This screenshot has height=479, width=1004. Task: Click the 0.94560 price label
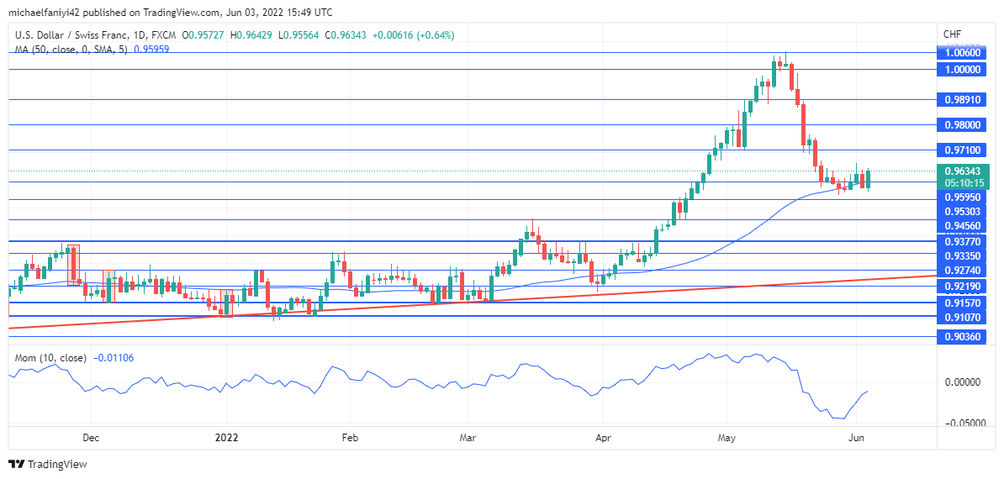coord(964,226)
